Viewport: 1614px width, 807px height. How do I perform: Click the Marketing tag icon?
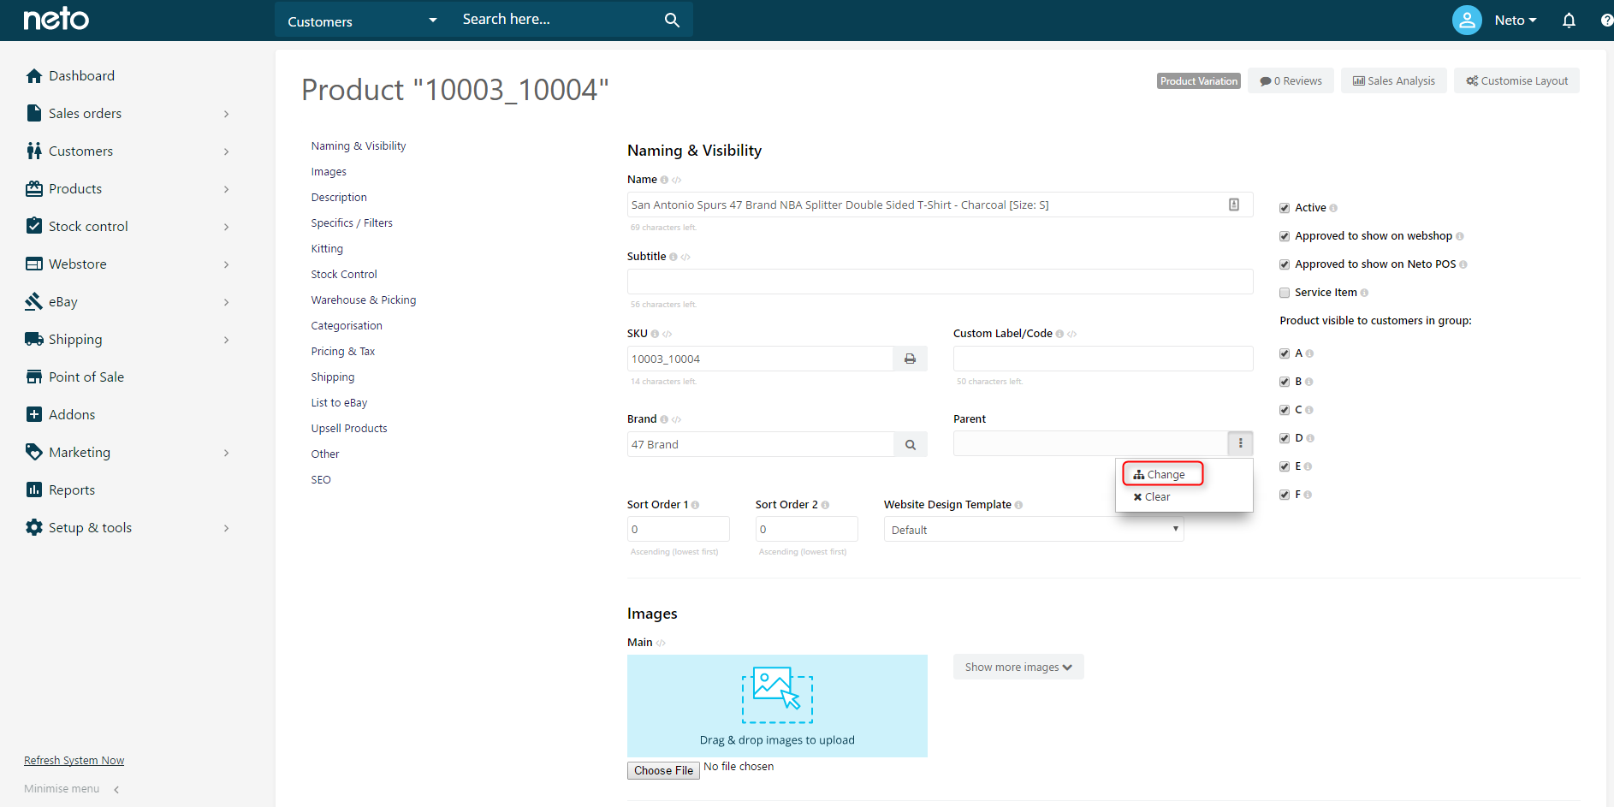(x=34, y=452)
